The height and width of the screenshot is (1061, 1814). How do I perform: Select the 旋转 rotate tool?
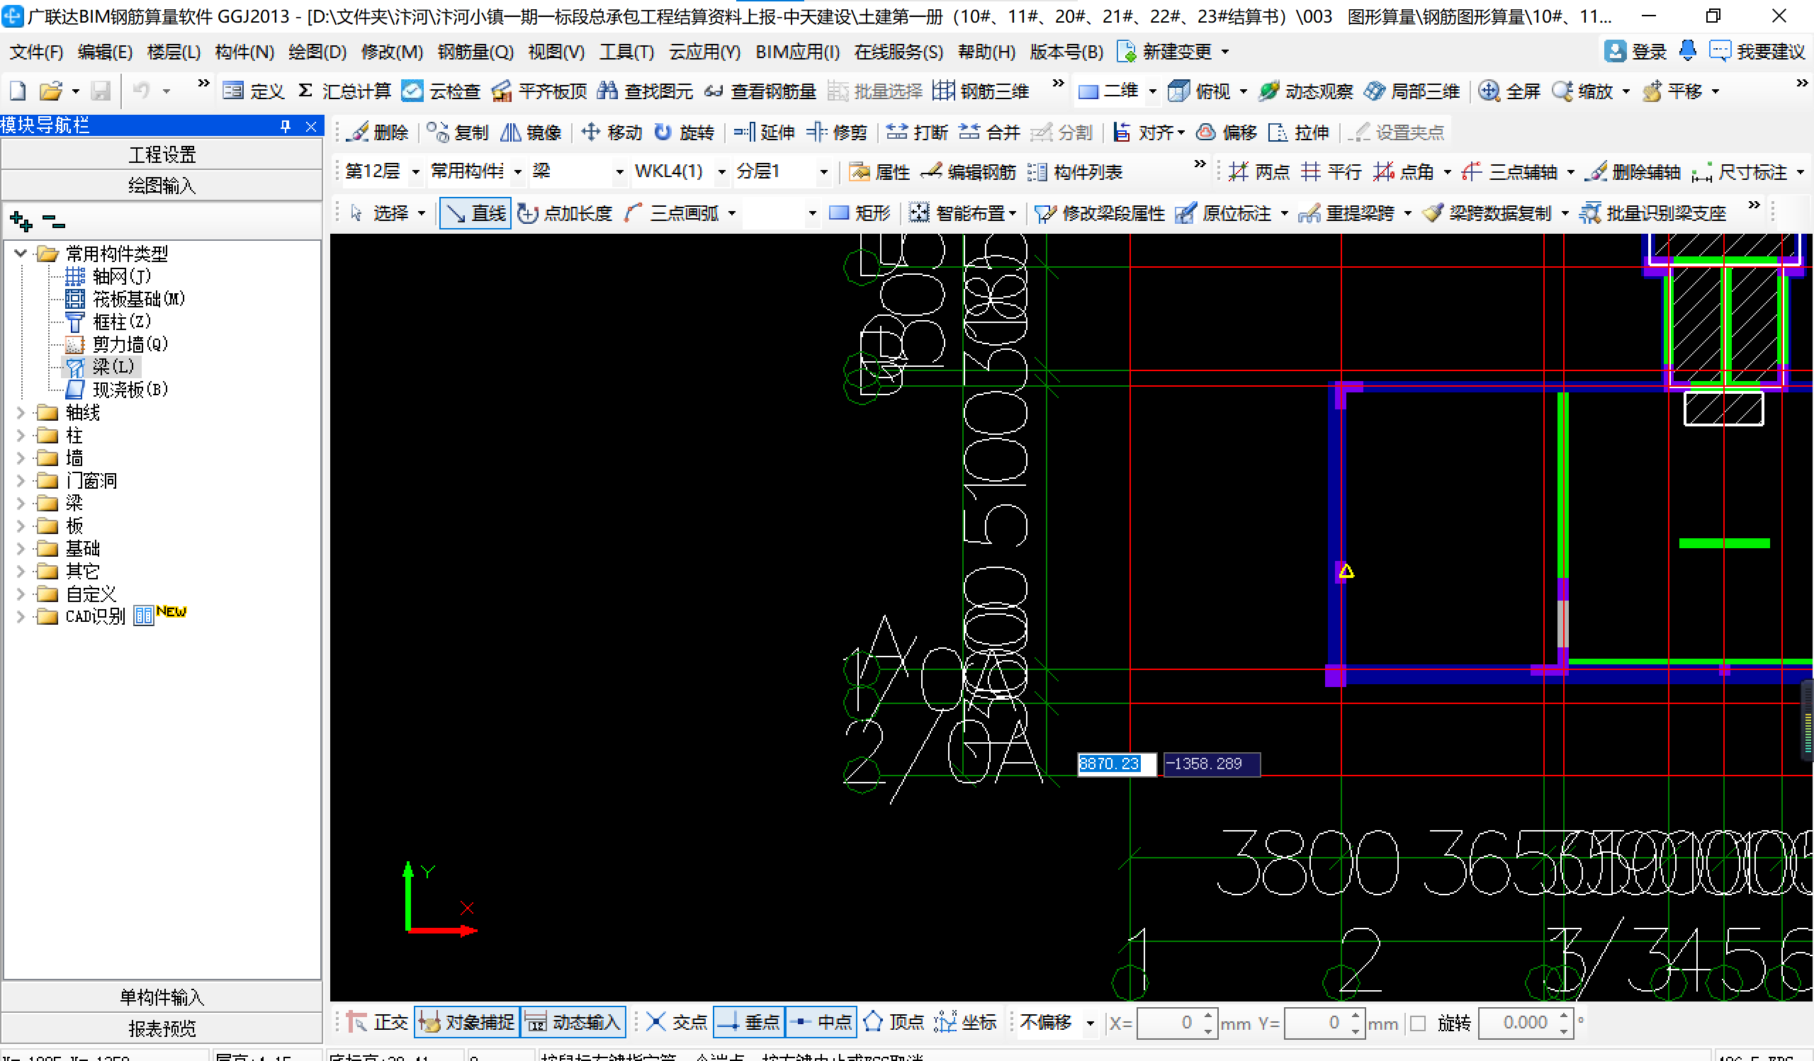pos(683,132)
